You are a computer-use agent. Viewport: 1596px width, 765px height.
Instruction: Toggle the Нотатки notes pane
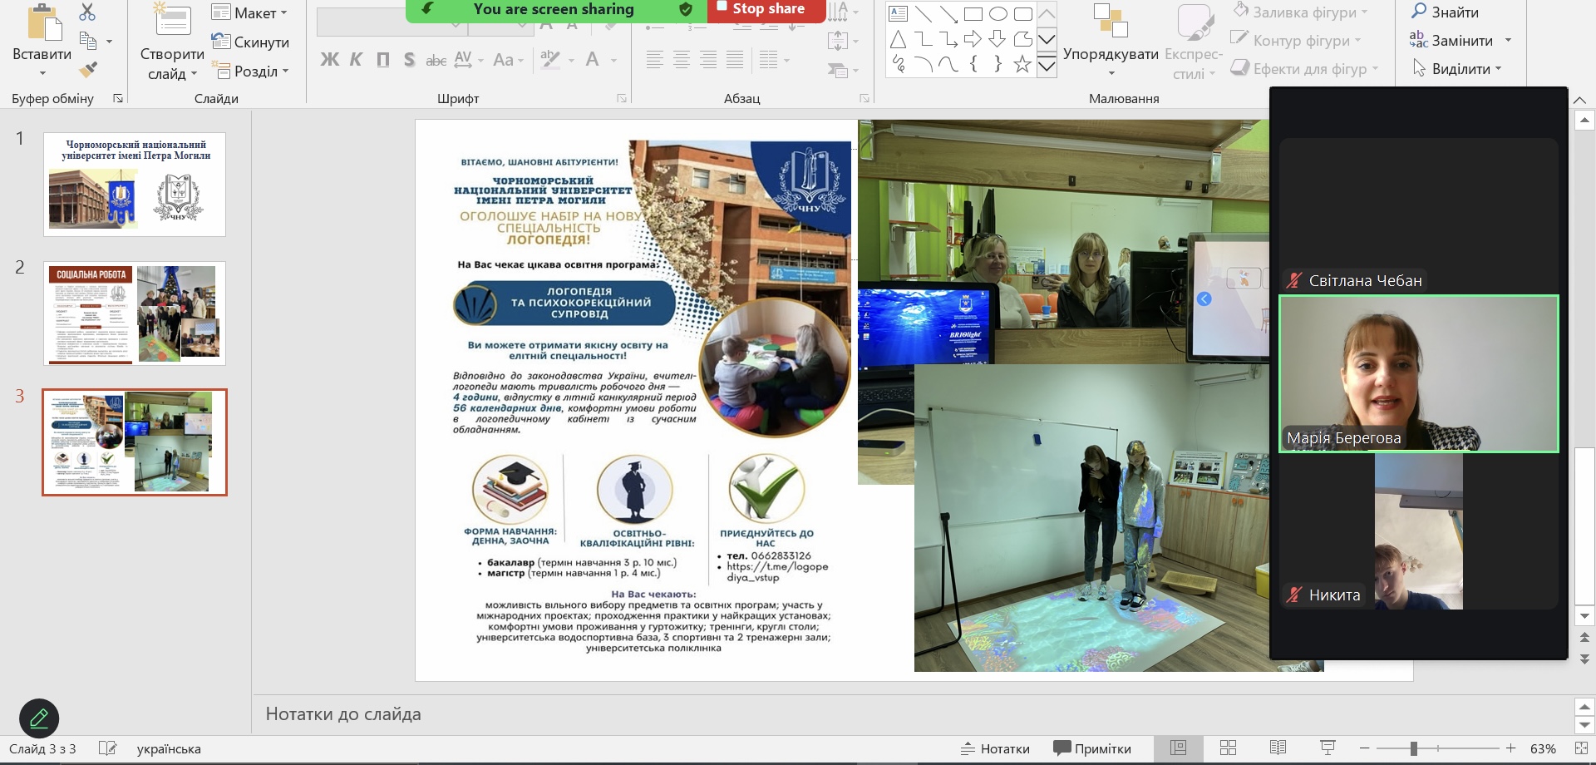[x=995, y=748]
